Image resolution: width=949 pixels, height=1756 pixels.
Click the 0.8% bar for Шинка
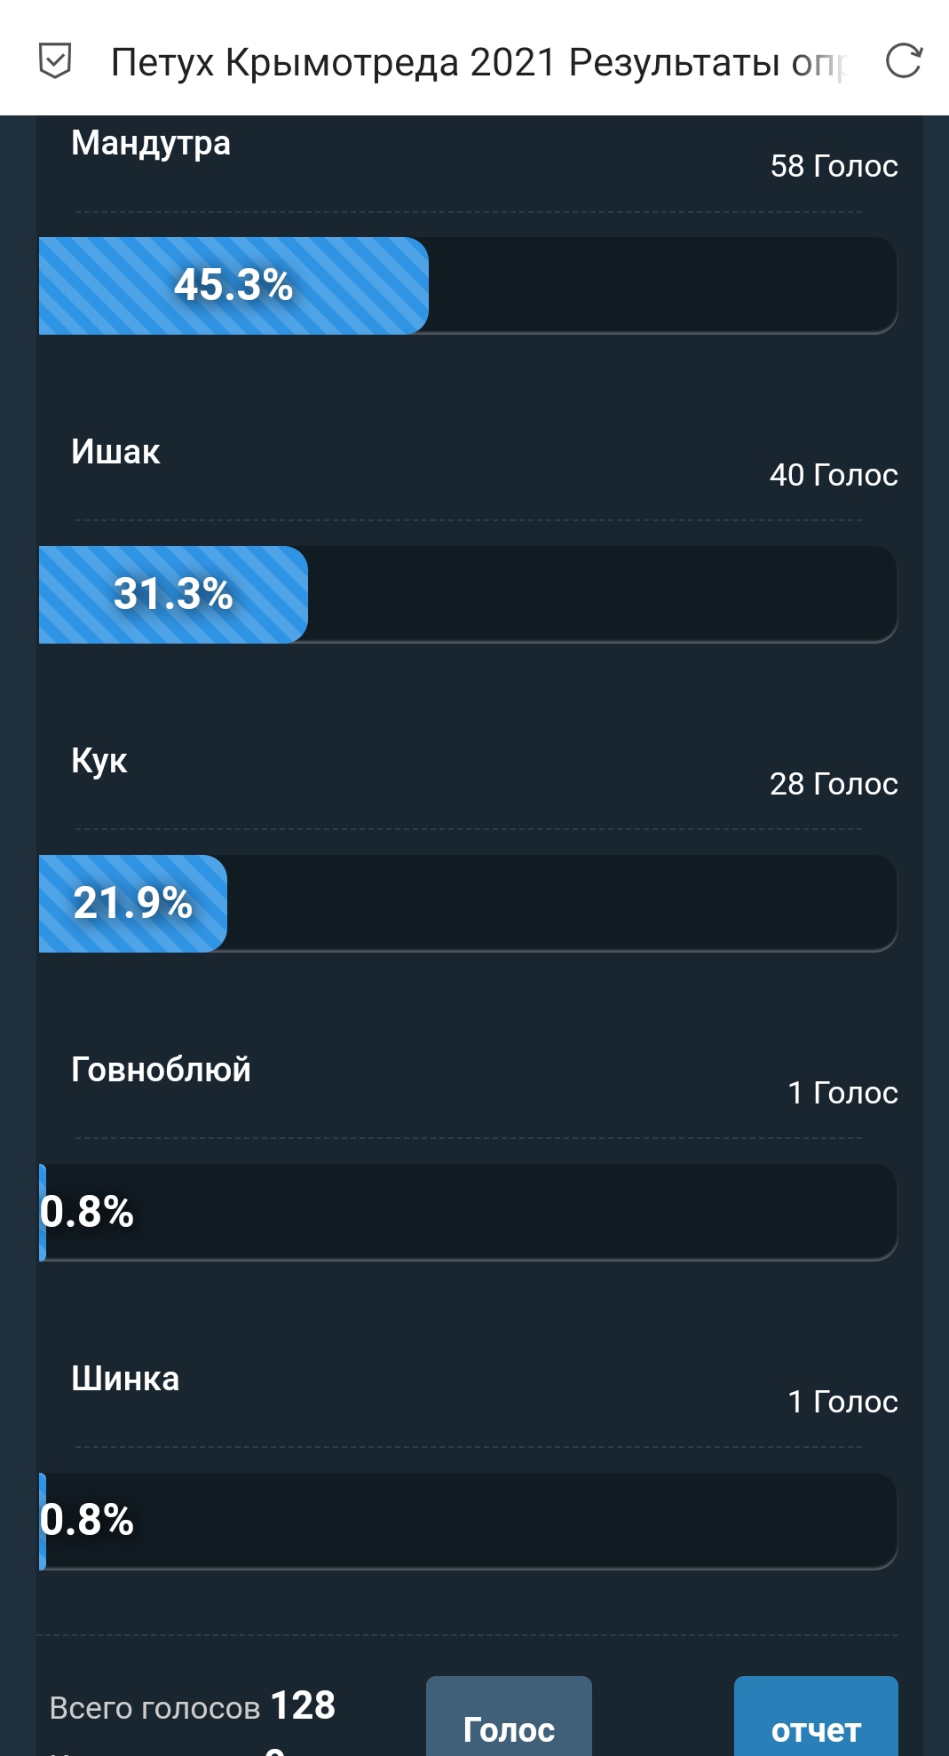[x=468, y=1522]
